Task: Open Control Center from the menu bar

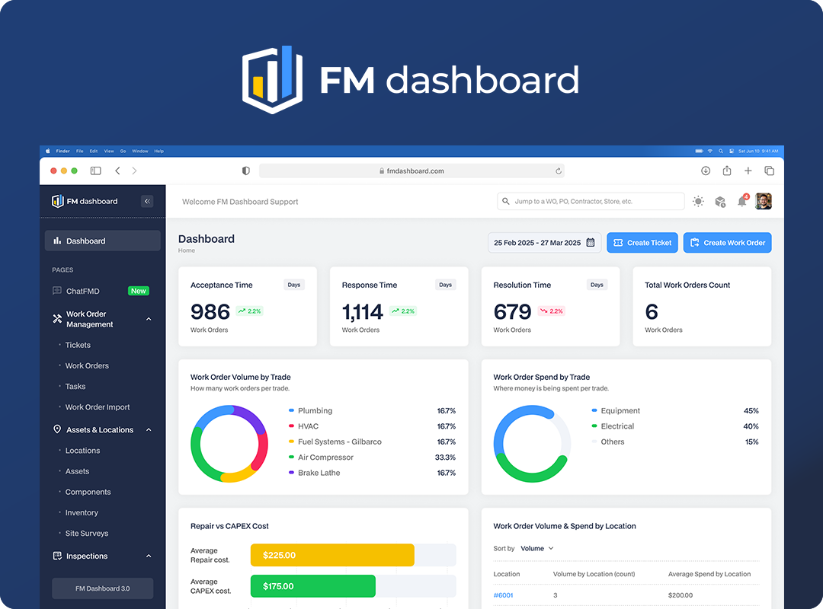Action: [x=731, y=151]
